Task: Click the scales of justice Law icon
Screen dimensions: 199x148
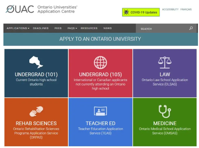Action: pyautogui.click(x=165, y=63)
